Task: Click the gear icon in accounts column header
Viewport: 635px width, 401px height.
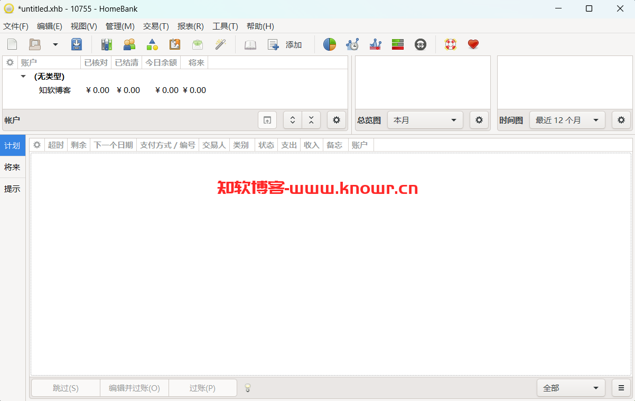Action: (10, 62)
